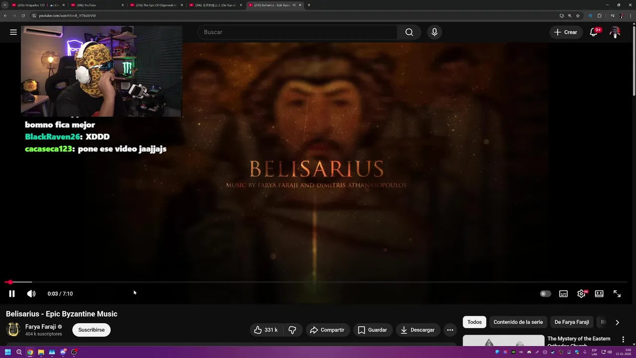The image size is (636, 358).
Task: Switch to the YouTube browser tab
Action: 97,5
